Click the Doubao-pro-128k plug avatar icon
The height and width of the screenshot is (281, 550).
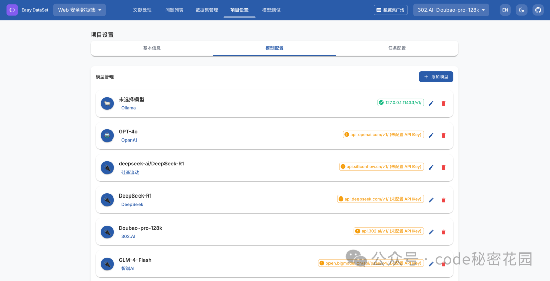[x=107, y=232]
